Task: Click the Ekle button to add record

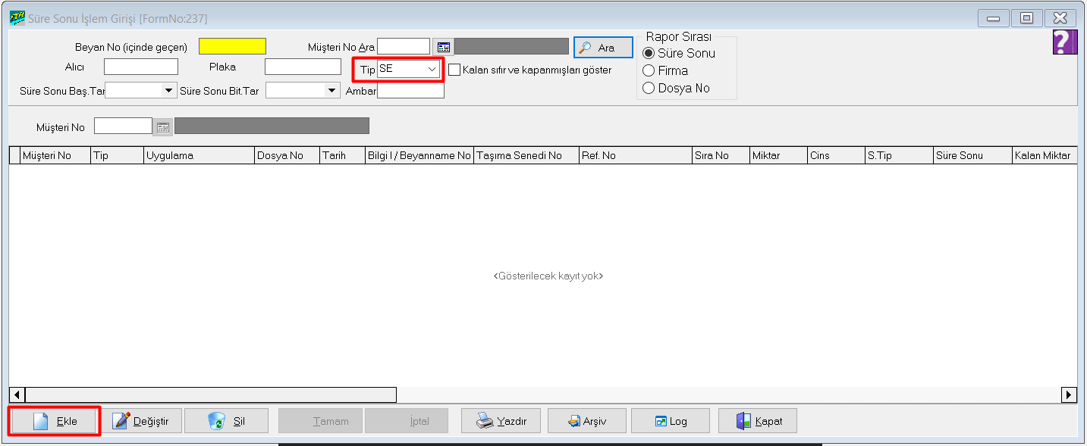Action: tap(54, 421)
